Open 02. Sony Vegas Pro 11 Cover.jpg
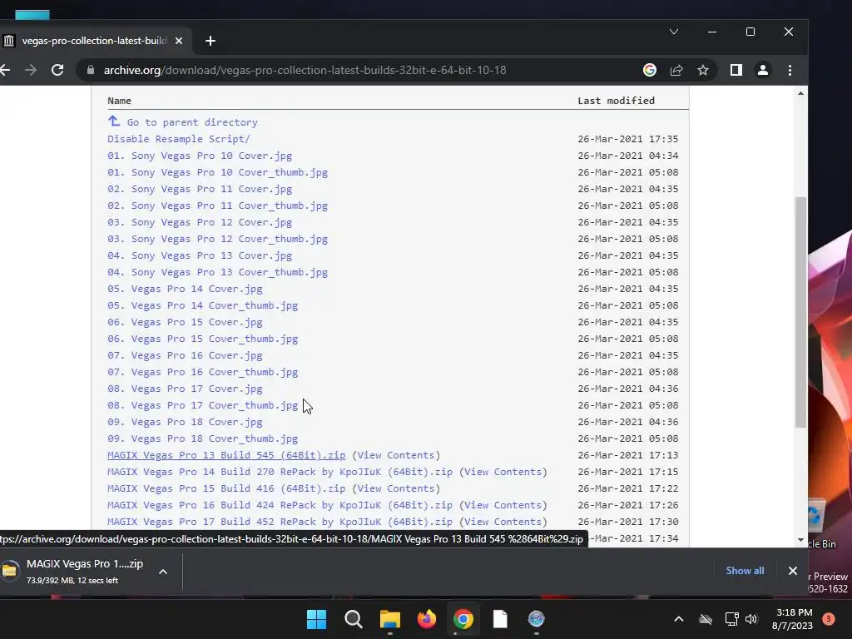 [200, 189]
